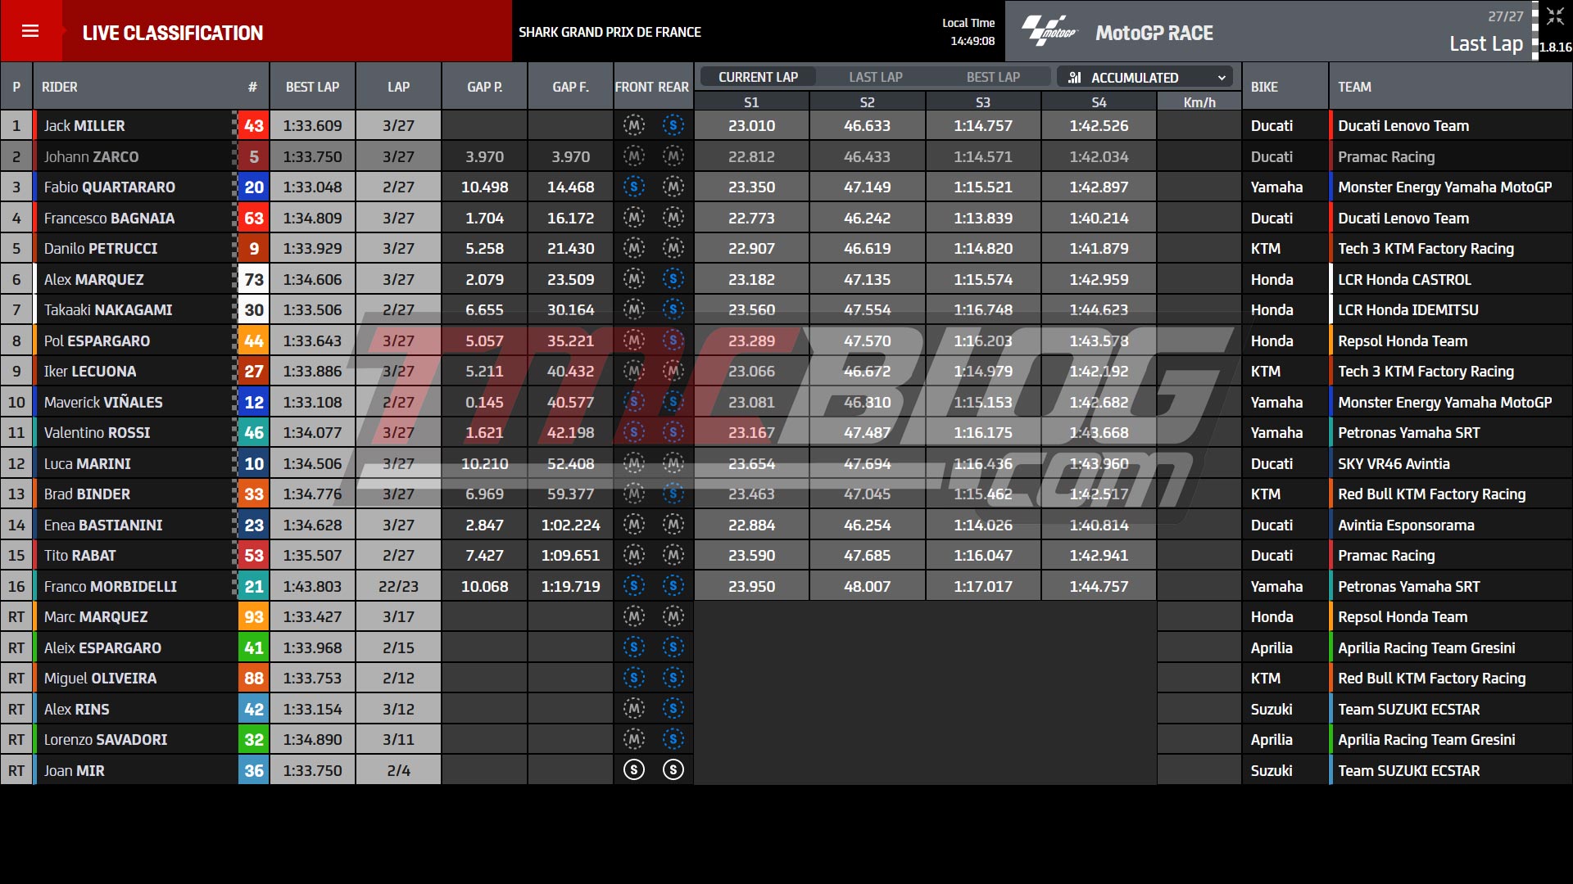Screen dimensions: 1573x884
Task: Click Alex Rins' rear soft tyre icon
Action: click(x=673, y=709)
